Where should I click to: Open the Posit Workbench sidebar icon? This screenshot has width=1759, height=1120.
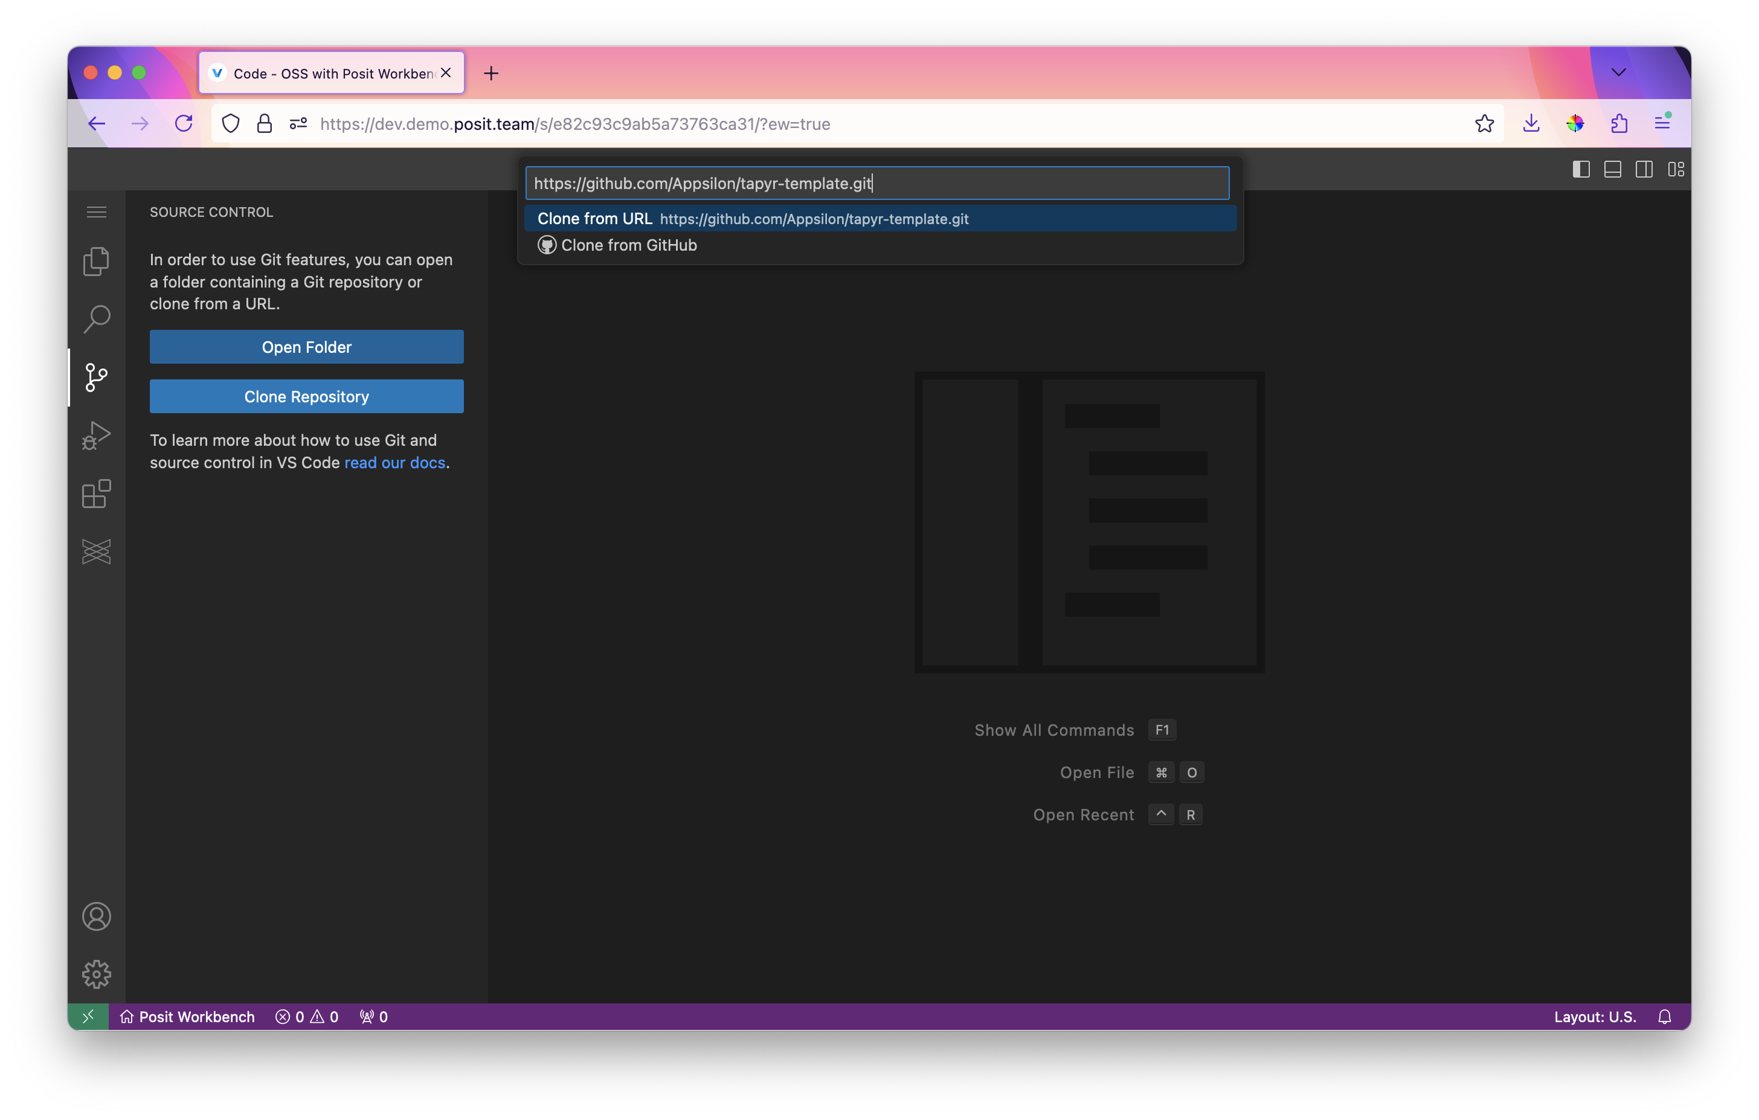pyautogui.click(x=97, y=552)
